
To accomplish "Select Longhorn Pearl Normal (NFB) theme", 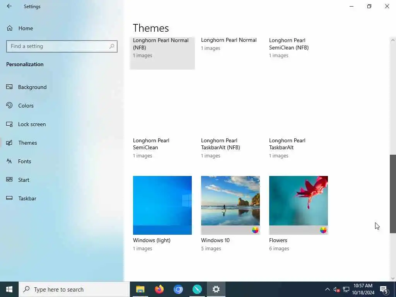I will coord(162,53).
